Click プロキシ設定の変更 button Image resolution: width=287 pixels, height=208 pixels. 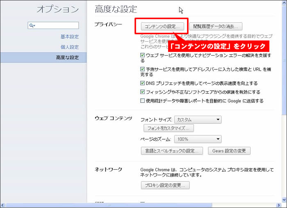(x=165, y=186)
